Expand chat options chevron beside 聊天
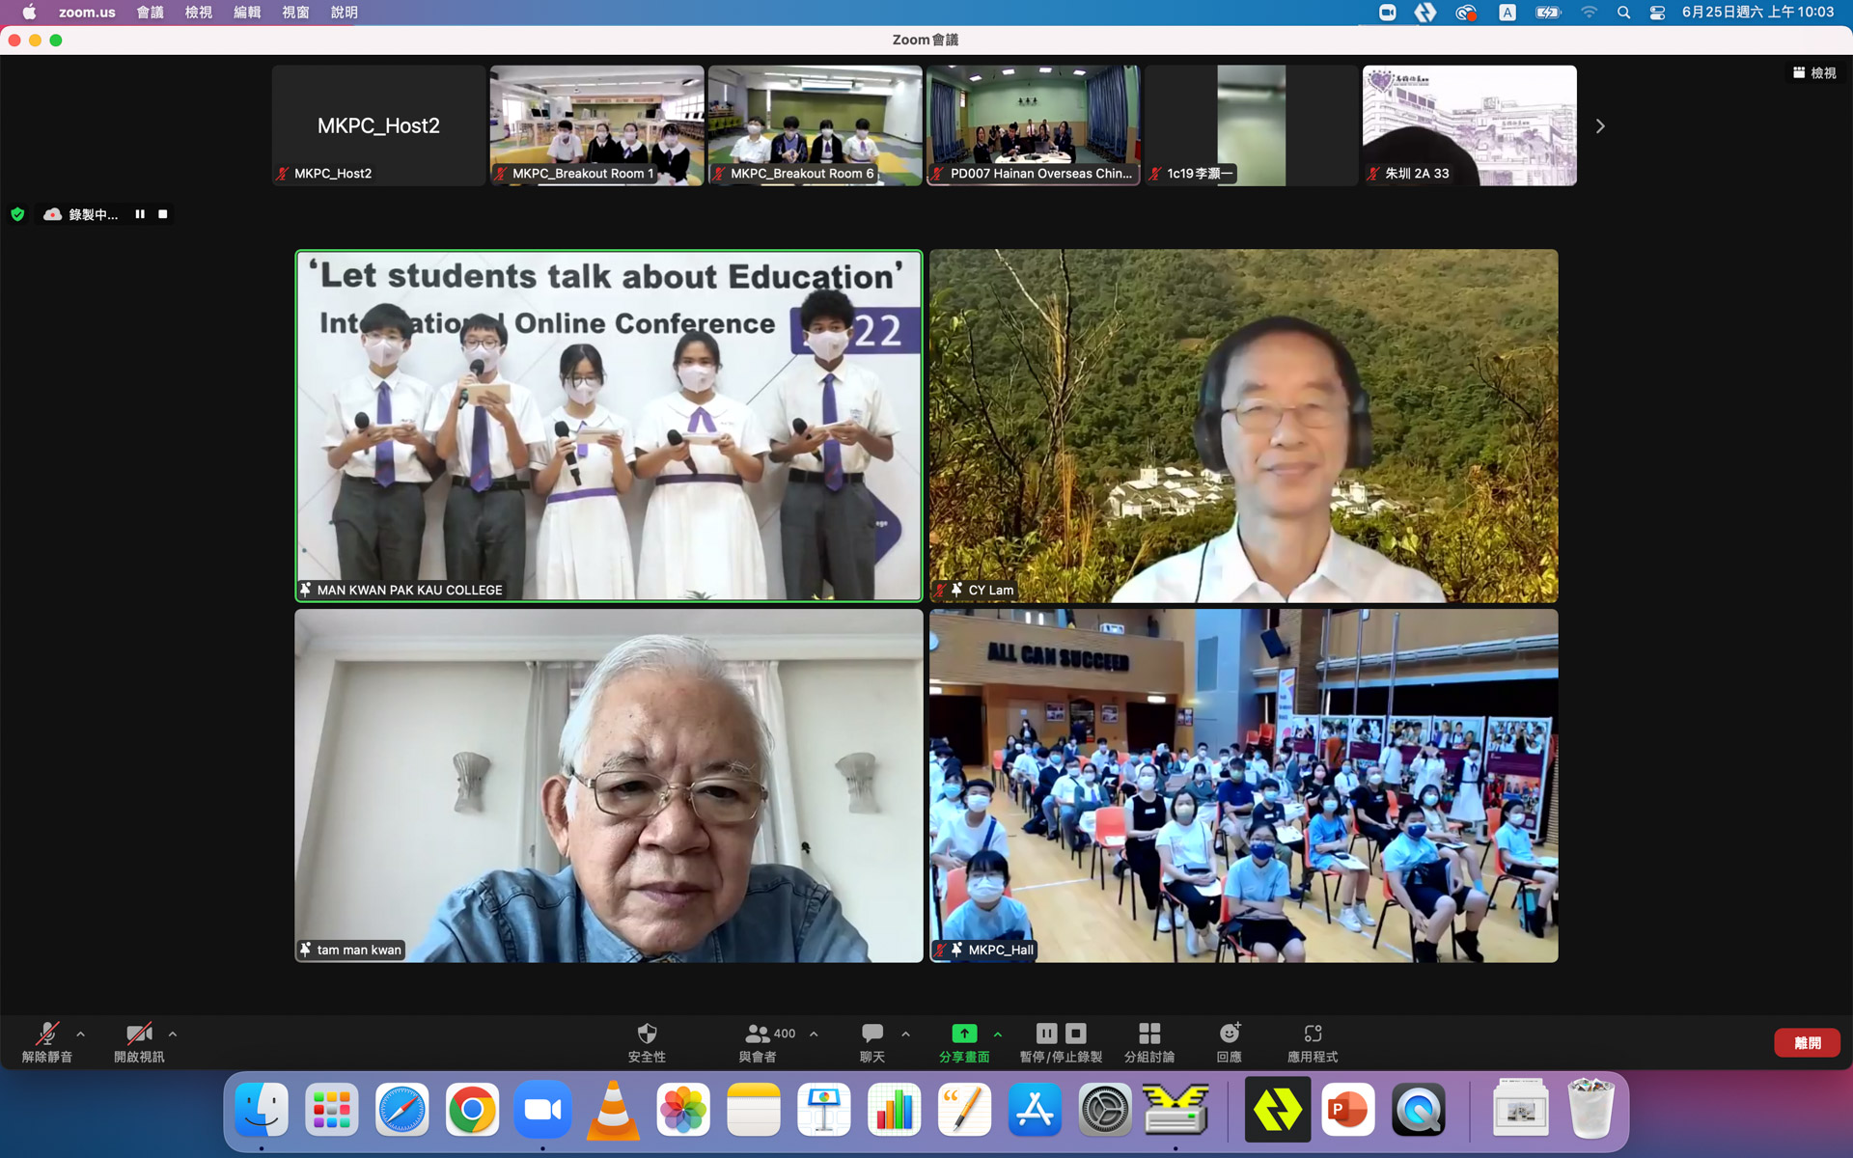Image resolution: width=1853 pixels, height=1158 pixels. [905, 1034]
